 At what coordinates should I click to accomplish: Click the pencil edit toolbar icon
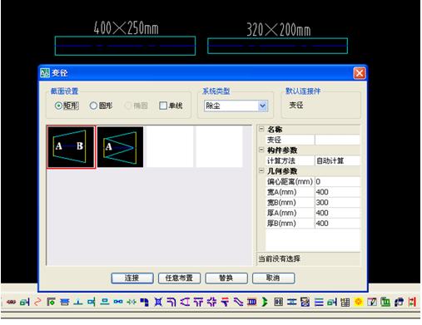click(372, 302)
